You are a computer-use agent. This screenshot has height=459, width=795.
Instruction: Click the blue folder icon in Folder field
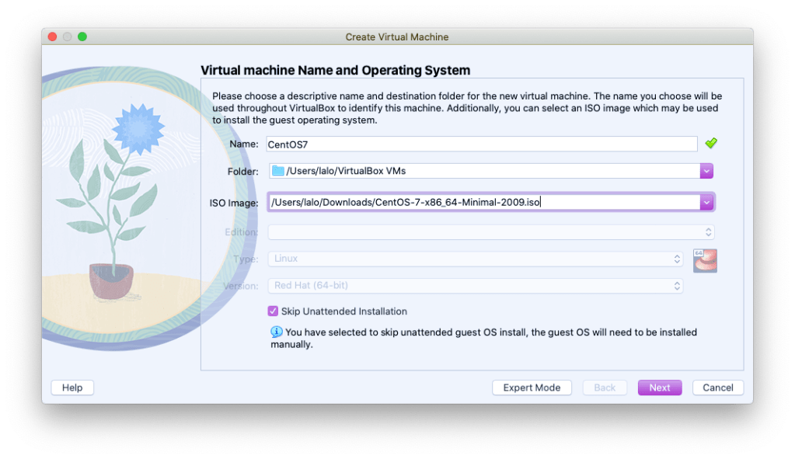(277, 171)
